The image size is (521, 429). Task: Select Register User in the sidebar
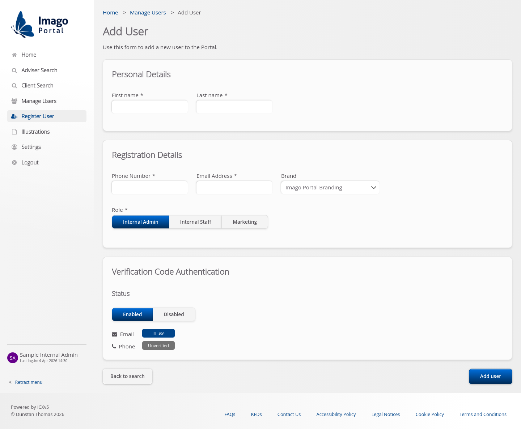(47, 116)
